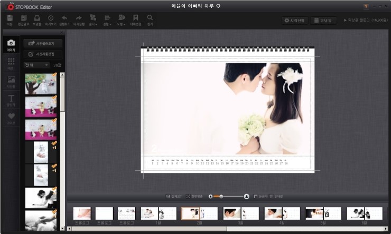Open the Order (순서) dropdown menu
391x234 pixels.
click(93, 19)
